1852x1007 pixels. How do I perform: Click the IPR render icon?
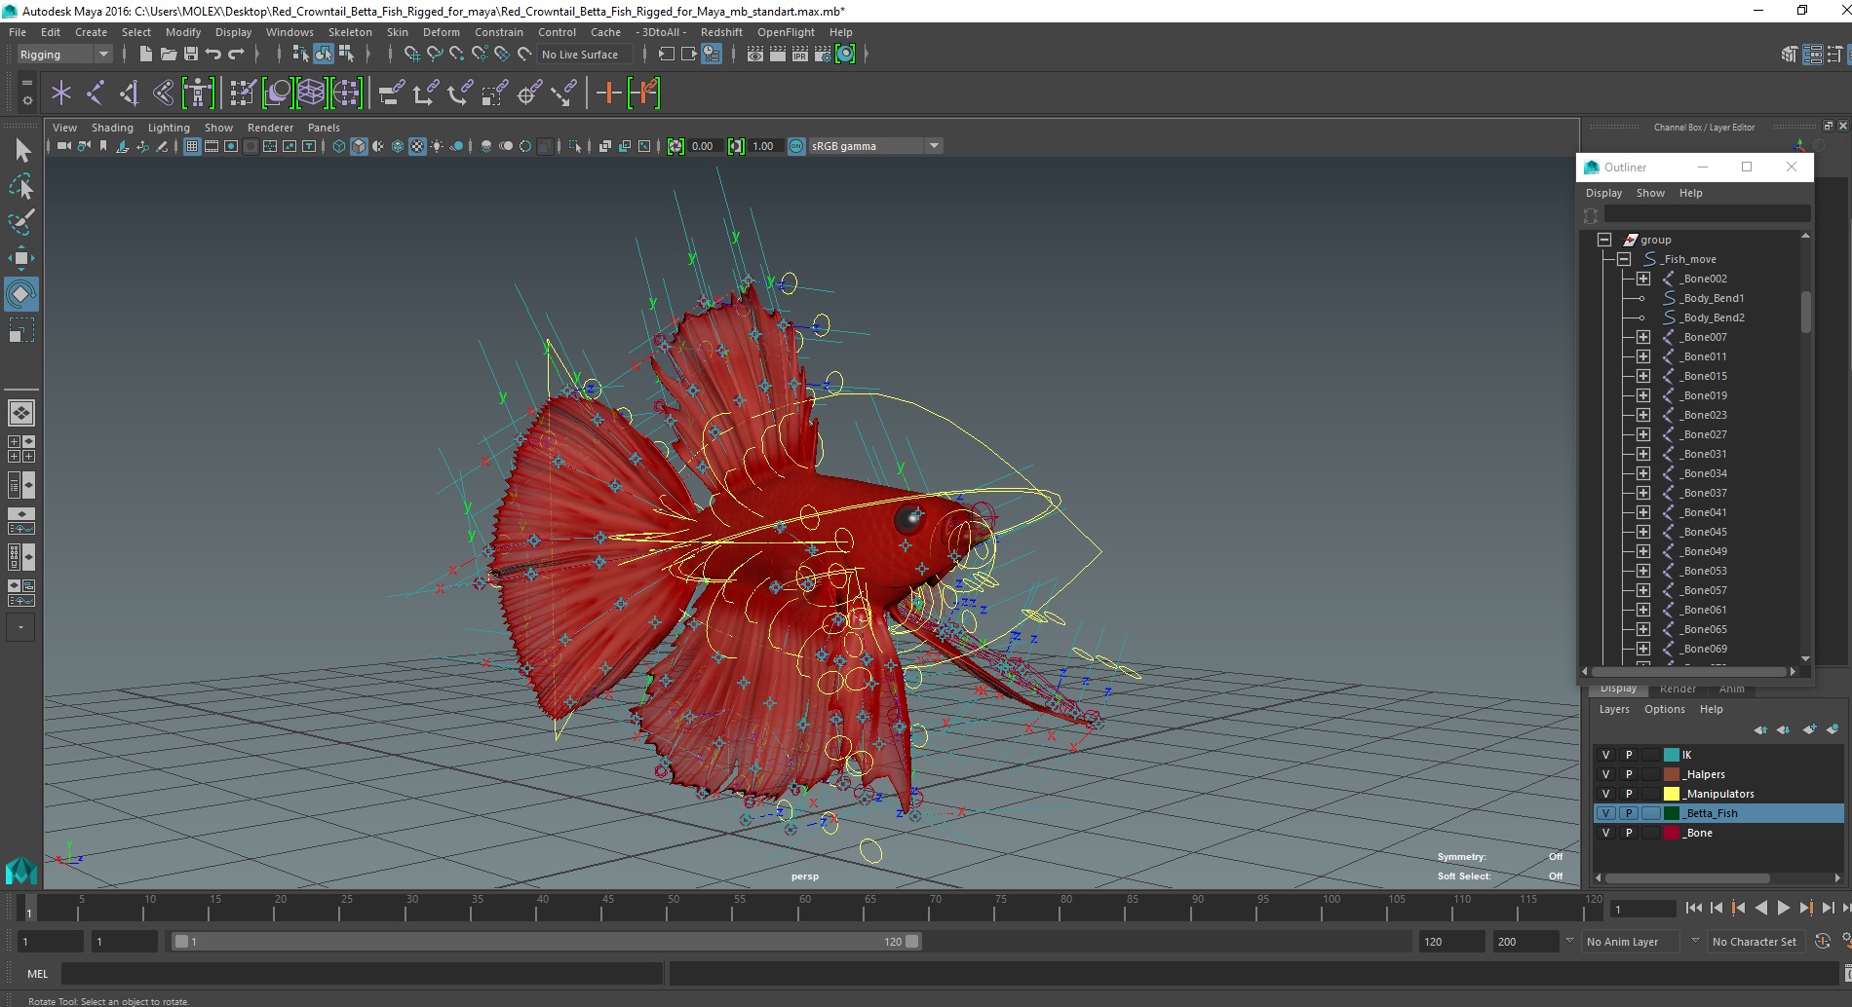click(800, 55)
